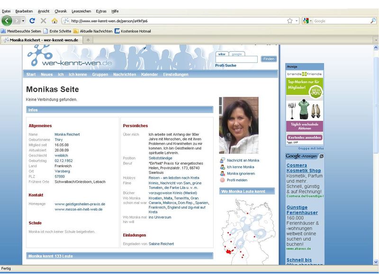The image size is (379, 274).
Task: Click the magnifier icon in the Google search box
Action: 373,21
